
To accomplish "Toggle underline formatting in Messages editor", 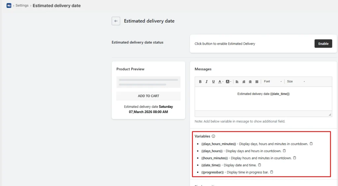I will click(213, 81).
